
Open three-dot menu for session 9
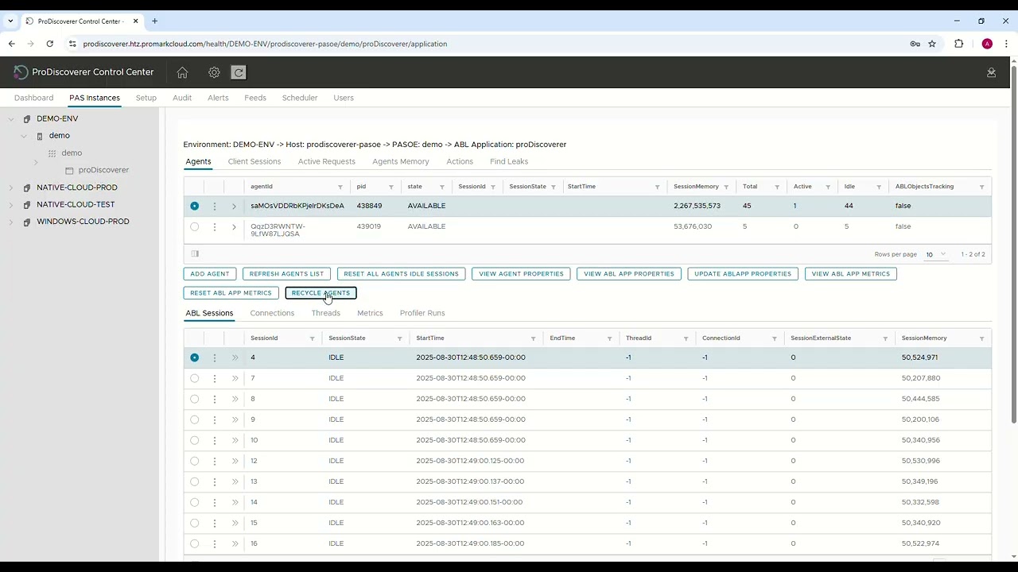tap(214, 419)
